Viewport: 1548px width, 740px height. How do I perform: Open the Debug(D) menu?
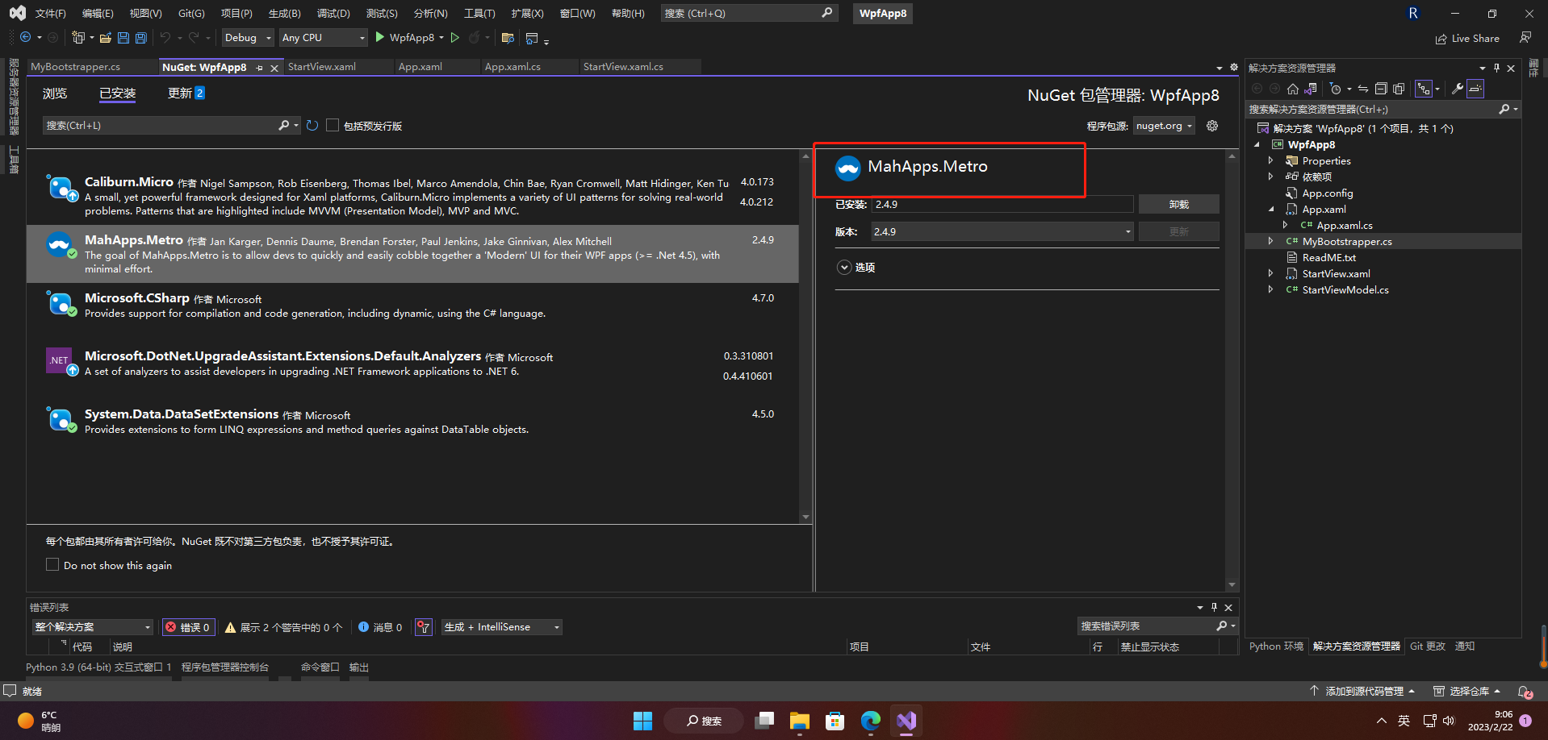(333, 14)
